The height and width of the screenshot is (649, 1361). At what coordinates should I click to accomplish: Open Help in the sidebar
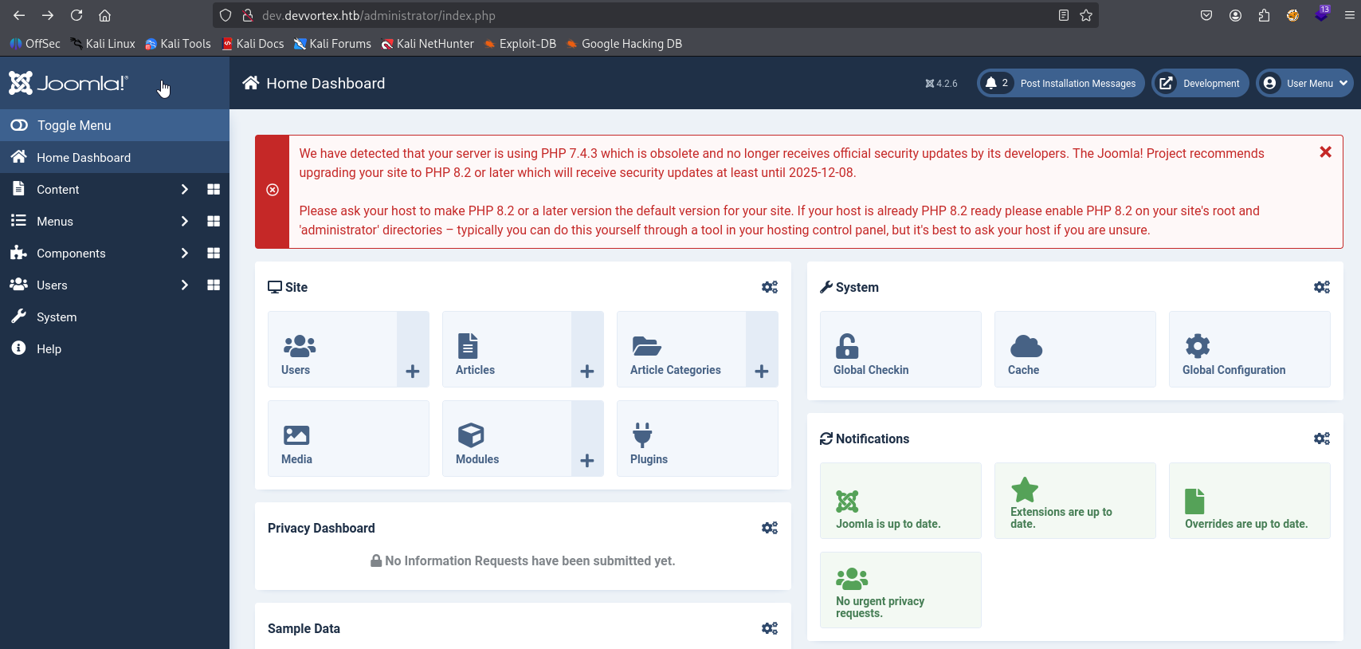click(x=115, y=348)
